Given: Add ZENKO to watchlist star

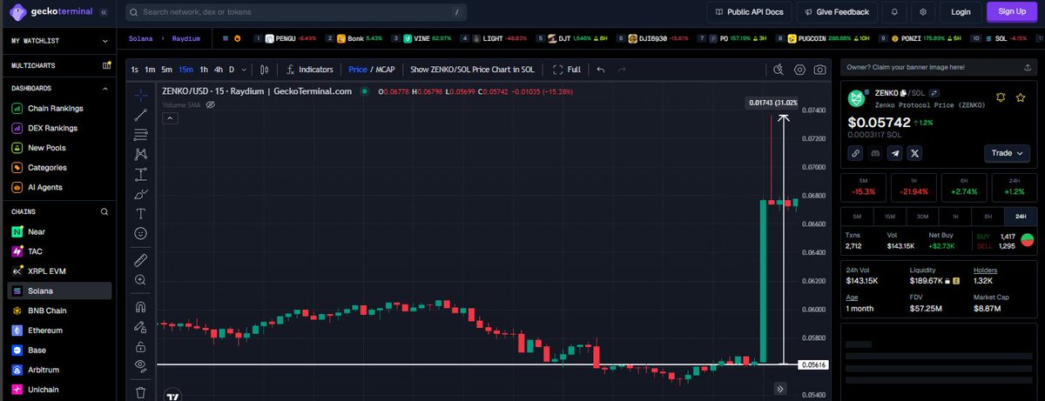Looking at the screenshot, I should point(1021,97).
